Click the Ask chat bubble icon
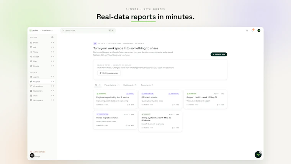The width and height of the screenshot is (291, 164). [31, 47]
